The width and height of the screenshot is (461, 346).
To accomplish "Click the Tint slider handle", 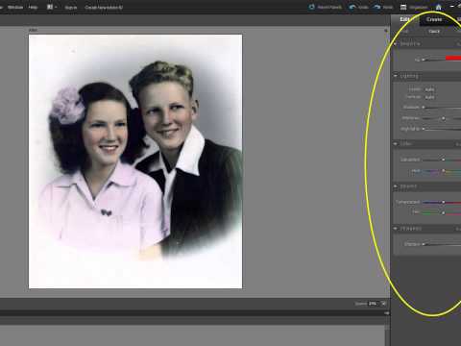I will point(444,212).
